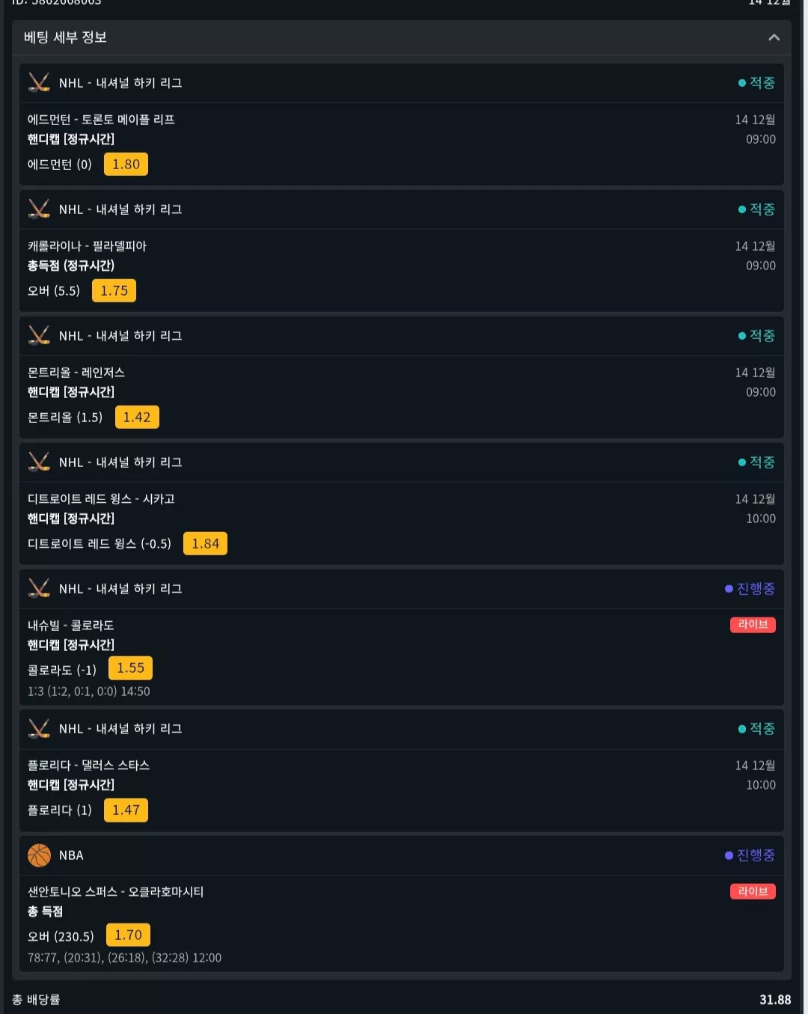
Task: Click the hockey icon for the 몬트리올 bet
Action: [x=39, y=335]
